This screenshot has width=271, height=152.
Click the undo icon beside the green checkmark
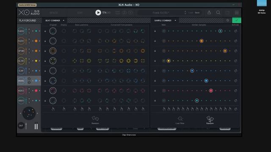coord(228,20)
